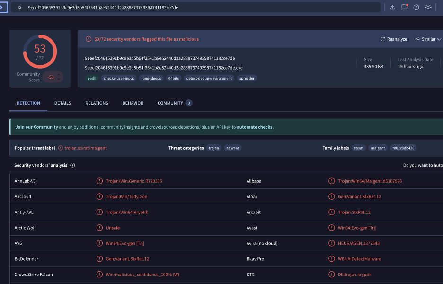The image size is (443, 284).
Task: Open the notifications chat icon
Action: [404, 7]
